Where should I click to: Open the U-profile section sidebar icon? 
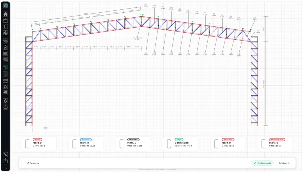coord(5,26)
